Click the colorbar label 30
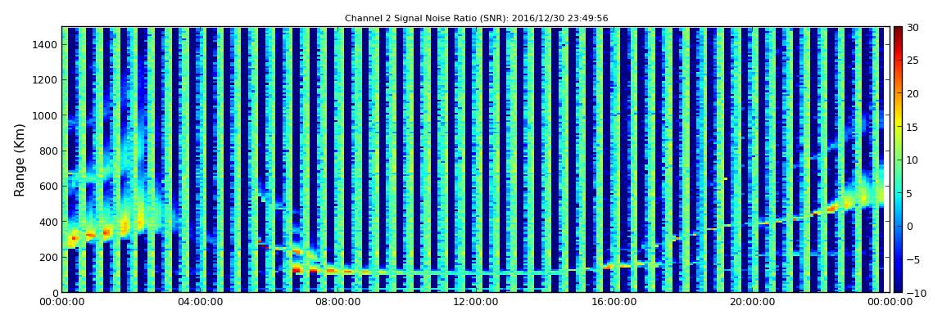Image resolution: width=942 pixels, height=333 pixels. point(913,28)
